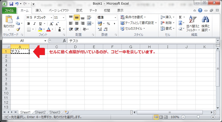222x122 pixels.
Task: Insert function using the fx button
Action: click(x=64, y=41)
